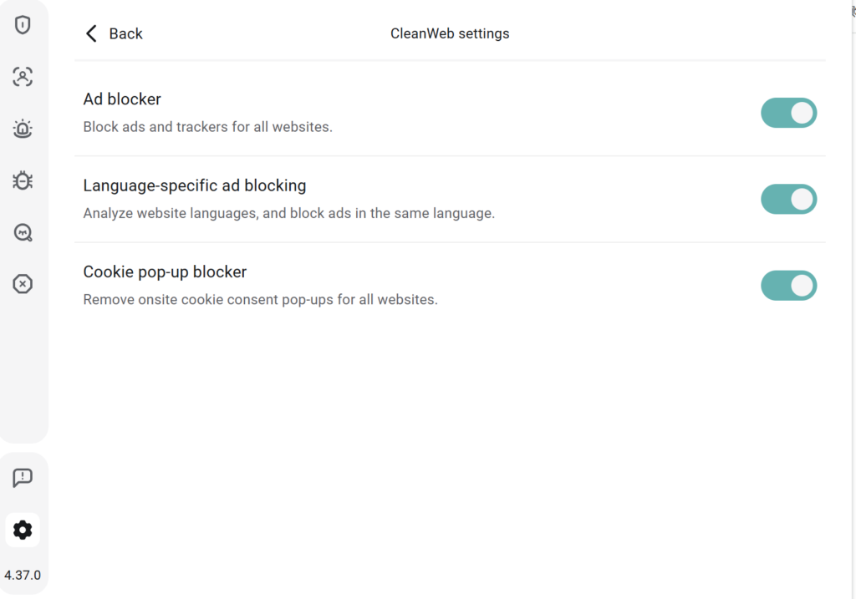Screen dimensions: 856x599
Task: Disable the Ad blocker toggle
Action: point(788,113)
